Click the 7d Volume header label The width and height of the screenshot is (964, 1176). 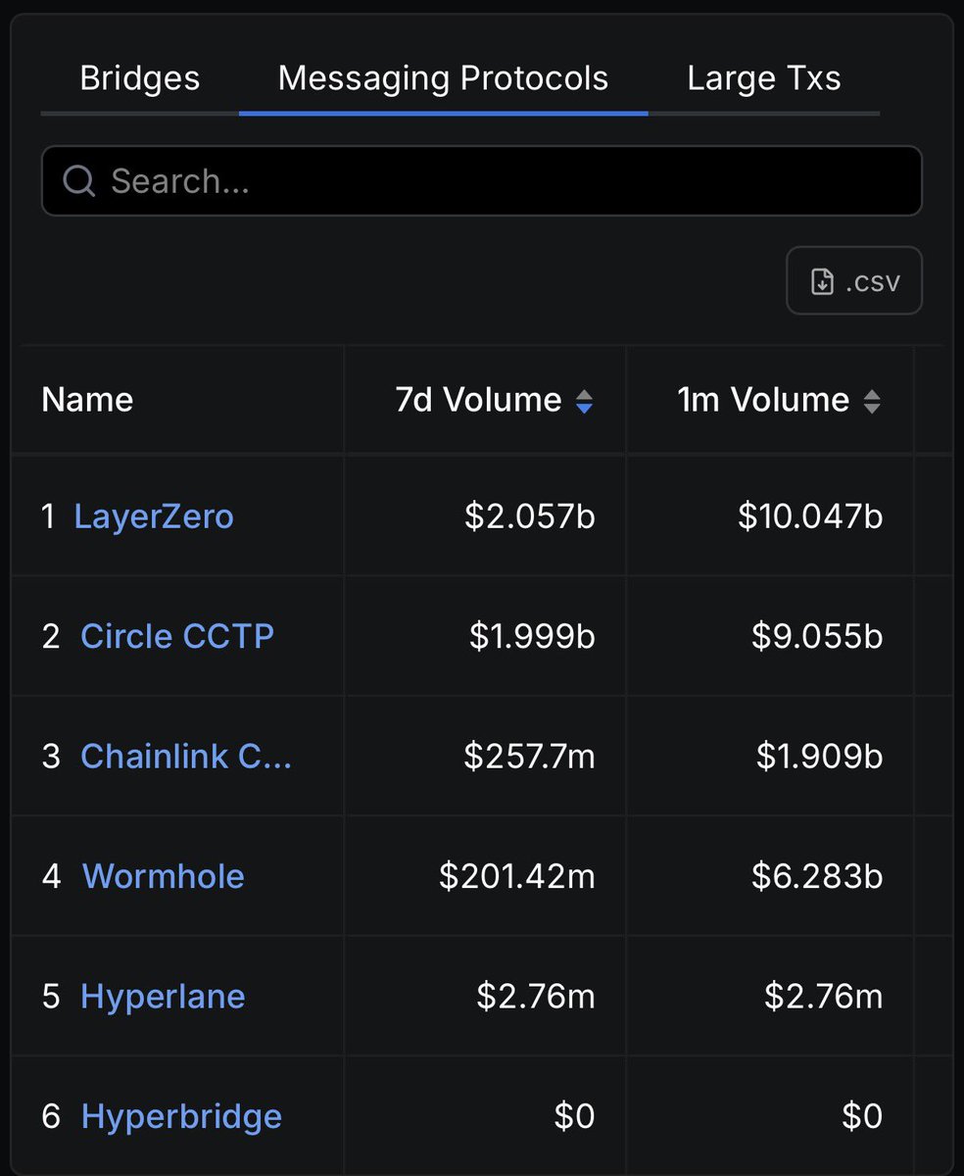pos(478,400)
